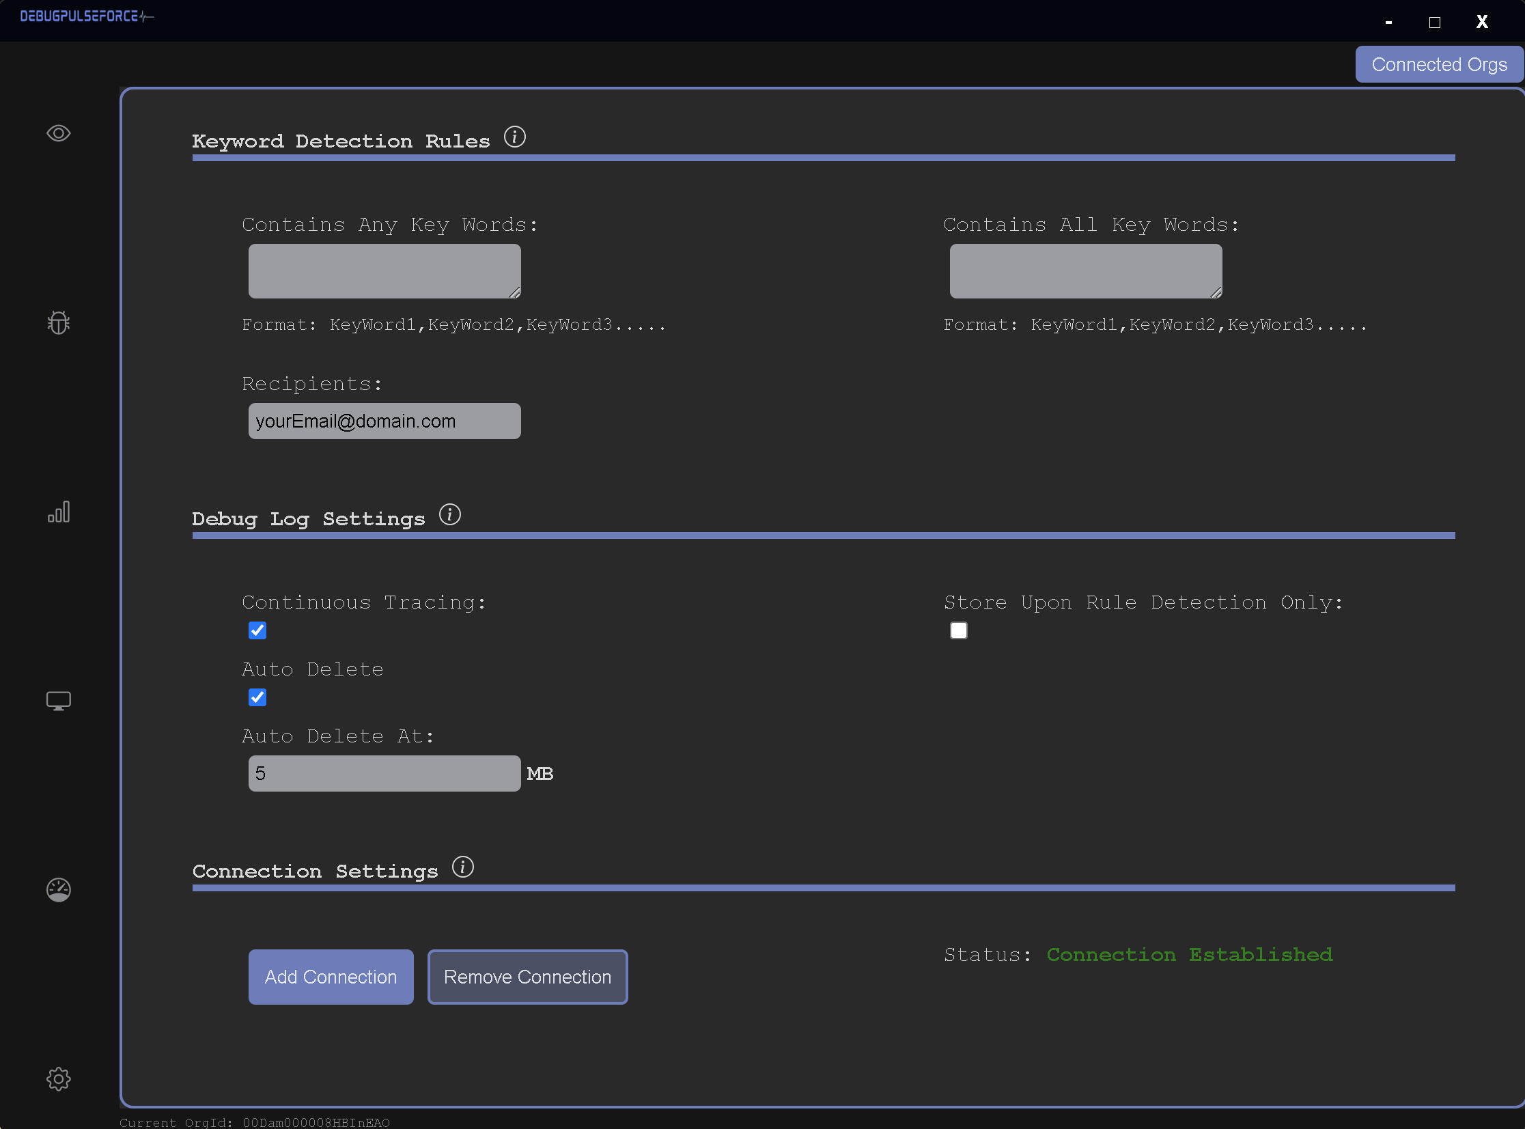Click the bug debug sidebar icon

59,322
